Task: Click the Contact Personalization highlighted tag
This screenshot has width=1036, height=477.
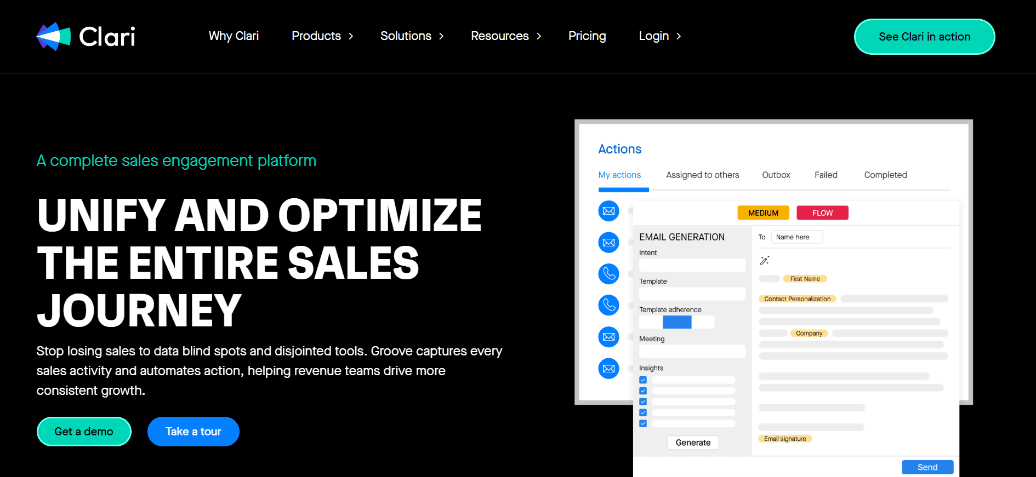Action: pos(798,299)
